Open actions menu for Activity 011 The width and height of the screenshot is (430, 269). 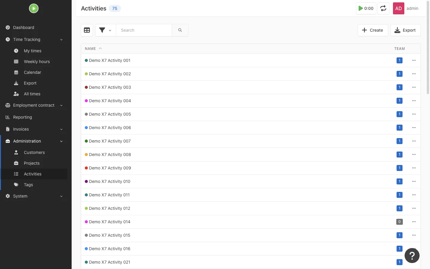pyautogui.click(x=414, y=195)
